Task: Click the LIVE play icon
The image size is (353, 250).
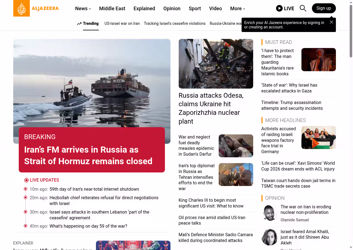Action: (279, 8)
